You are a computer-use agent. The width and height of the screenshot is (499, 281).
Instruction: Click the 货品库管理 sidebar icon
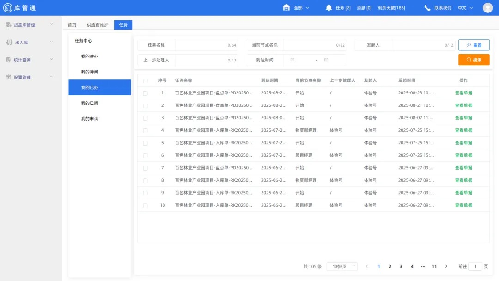(x=8, y=24)
